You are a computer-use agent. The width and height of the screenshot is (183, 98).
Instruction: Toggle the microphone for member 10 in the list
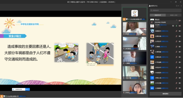tap(176, 36)
